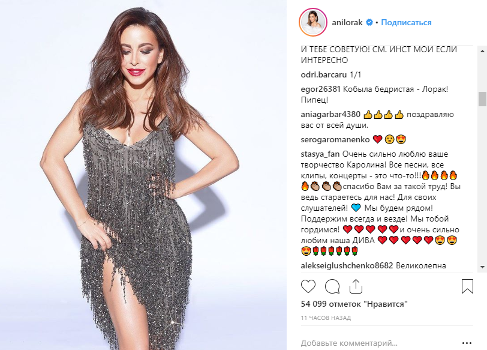Screen dimensions: 487x350
Task: Click the comments scrollbar down arrow
Action: (482, 267)
